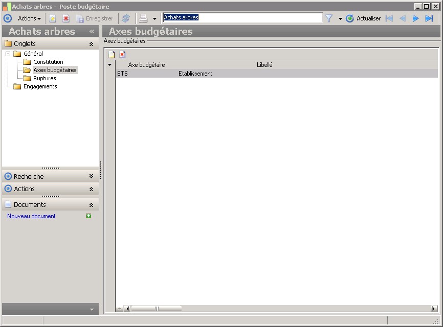Viewport: 443px width, 327px height.
Task: Delete the budget axis line icon
Action: point(122,55)
